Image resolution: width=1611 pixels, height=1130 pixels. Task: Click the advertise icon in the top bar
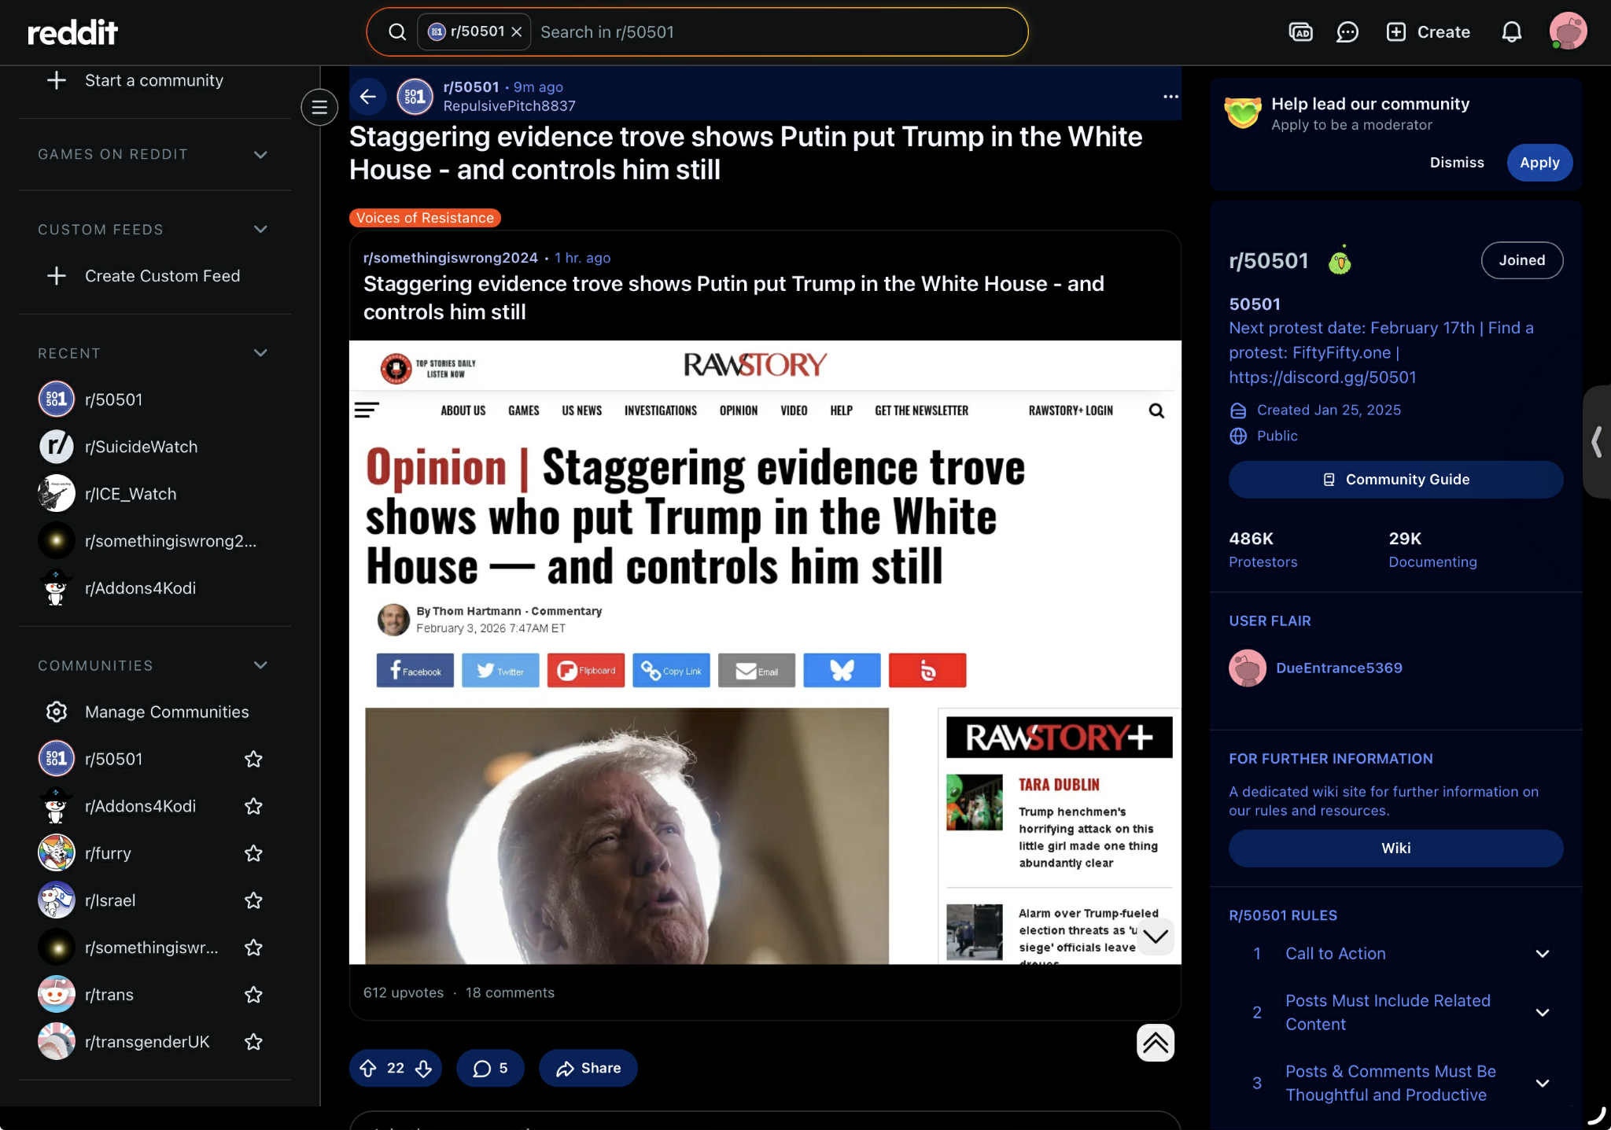click(1300, 32)
